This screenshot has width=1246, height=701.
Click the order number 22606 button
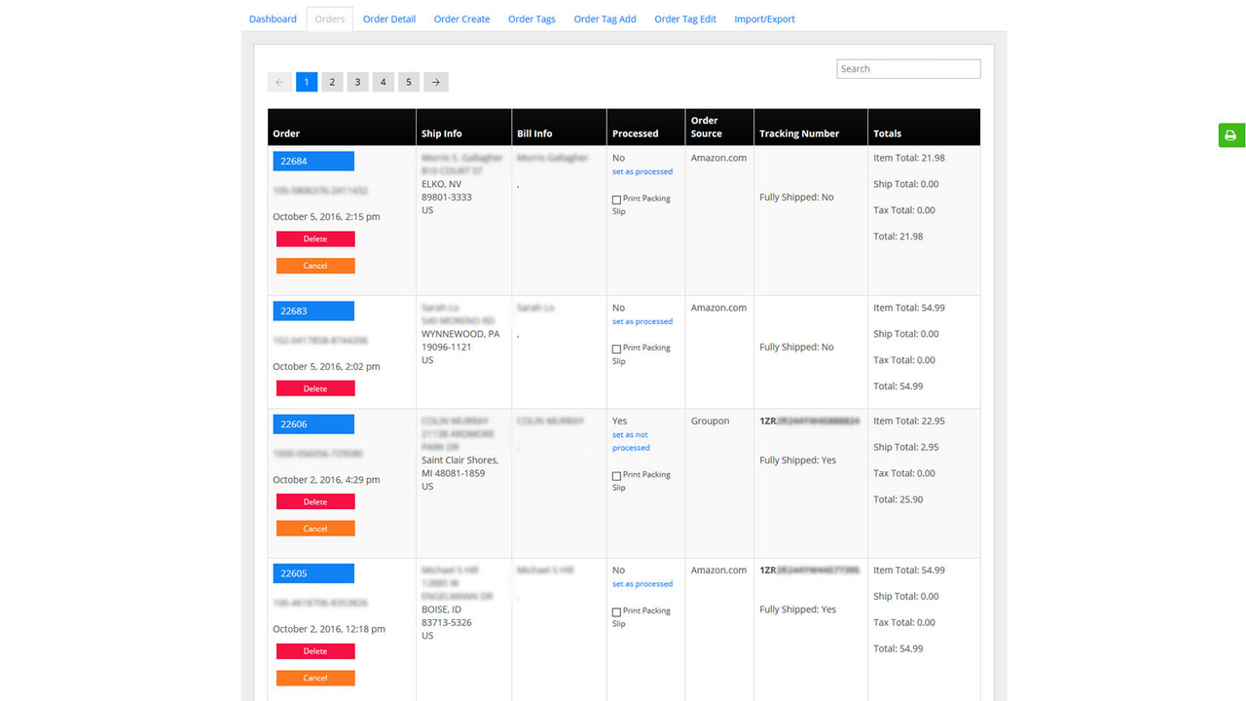coord(312,424)
